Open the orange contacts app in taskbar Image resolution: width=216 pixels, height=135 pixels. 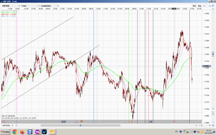[x=52, y=132]
